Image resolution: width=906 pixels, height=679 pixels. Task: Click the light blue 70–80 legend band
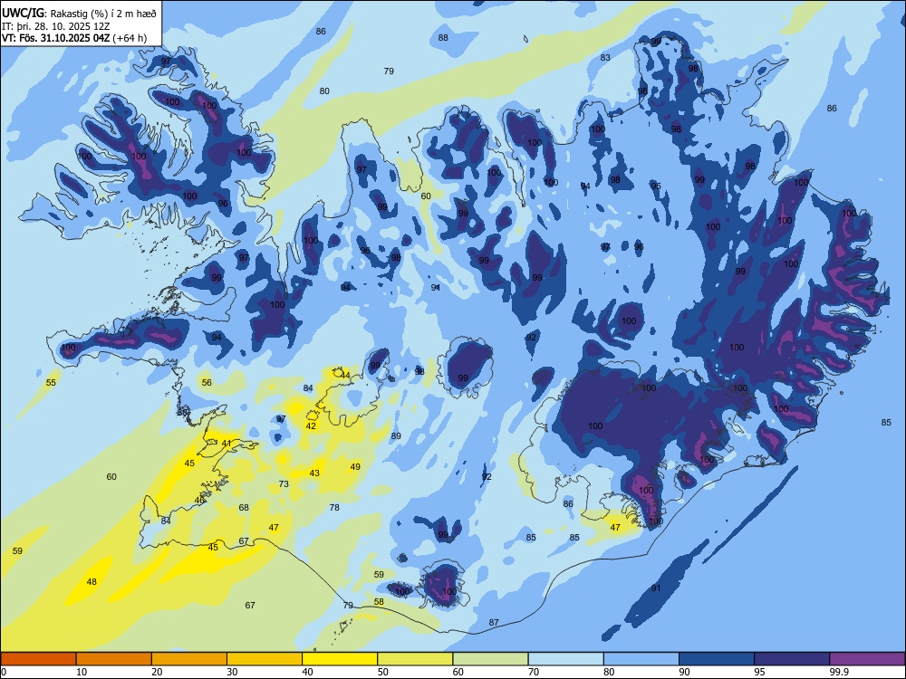tap(565, 659)
